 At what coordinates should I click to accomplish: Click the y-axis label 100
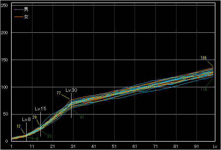4,87
